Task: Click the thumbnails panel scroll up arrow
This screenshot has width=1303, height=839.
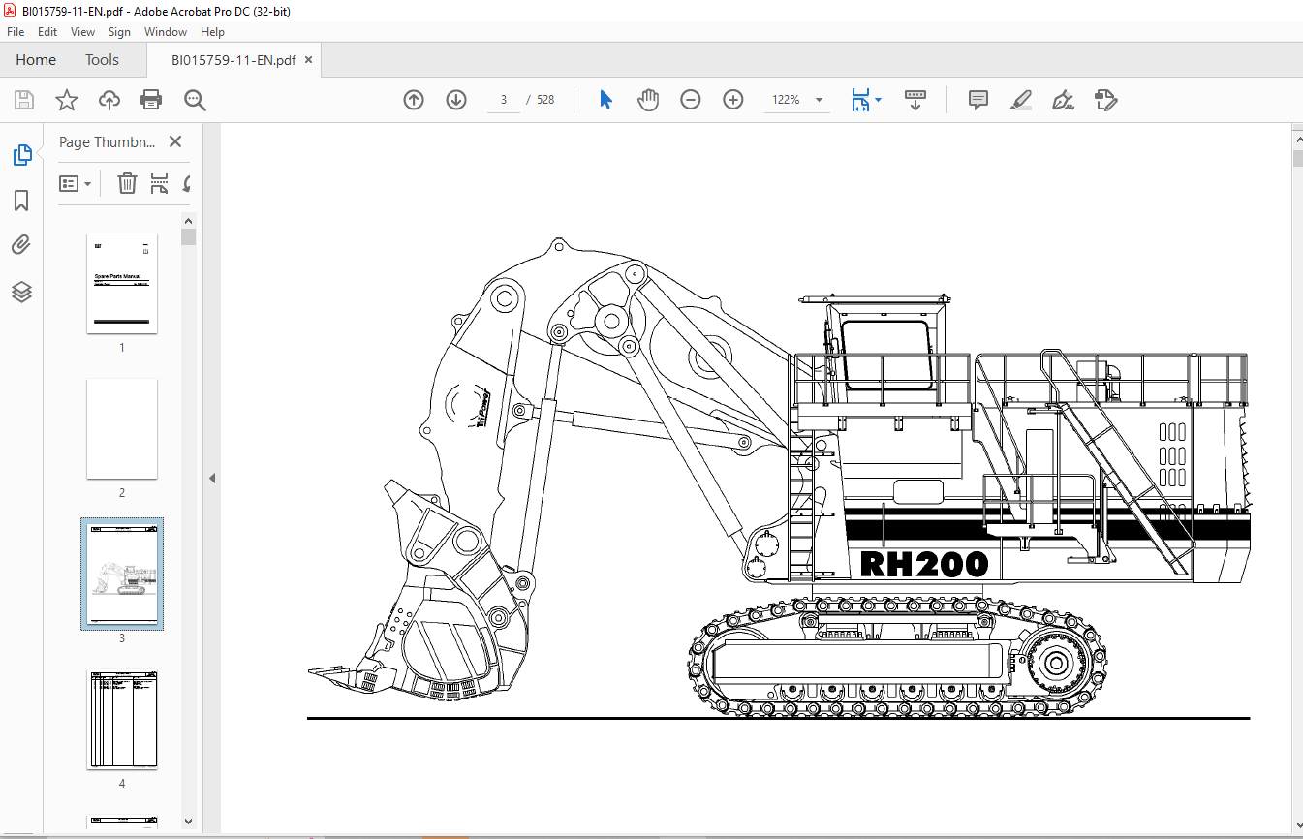Action: (189, 220)
